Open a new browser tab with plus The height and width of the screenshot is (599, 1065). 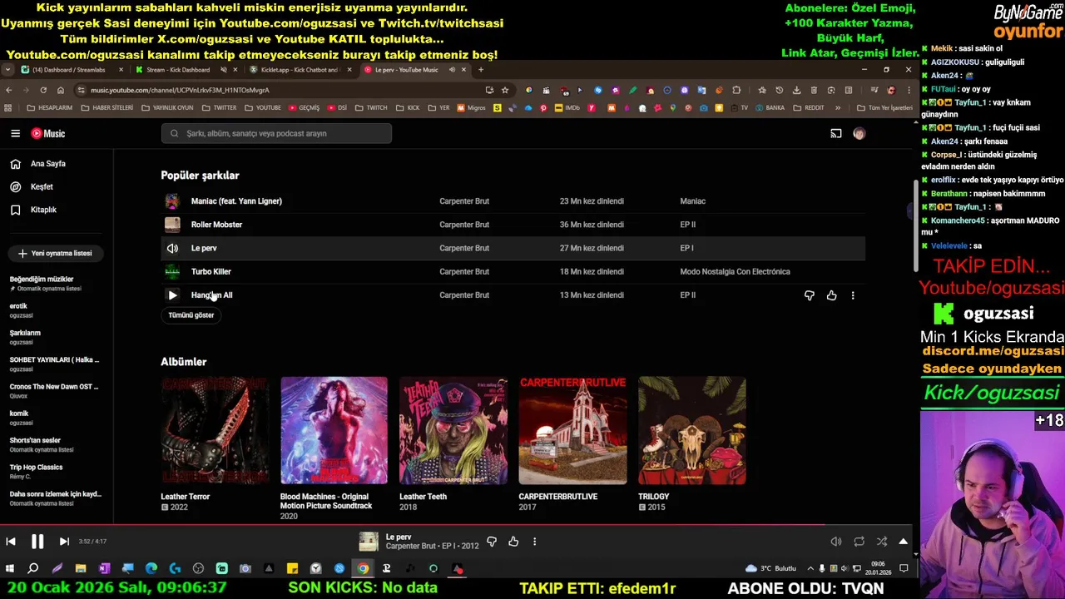[480, 70]
